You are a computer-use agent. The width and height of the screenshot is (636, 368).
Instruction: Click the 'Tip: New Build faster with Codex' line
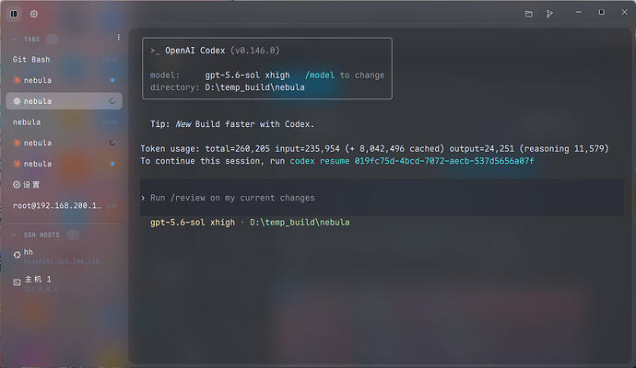232,124
